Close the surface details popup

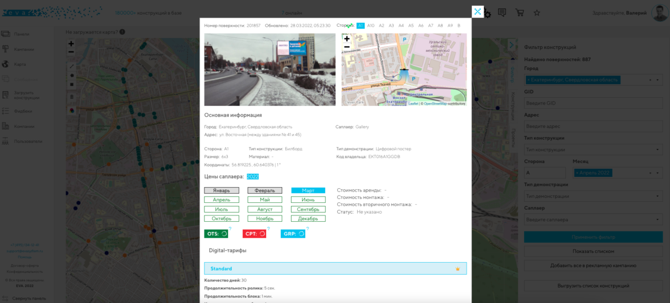point(477,12)
